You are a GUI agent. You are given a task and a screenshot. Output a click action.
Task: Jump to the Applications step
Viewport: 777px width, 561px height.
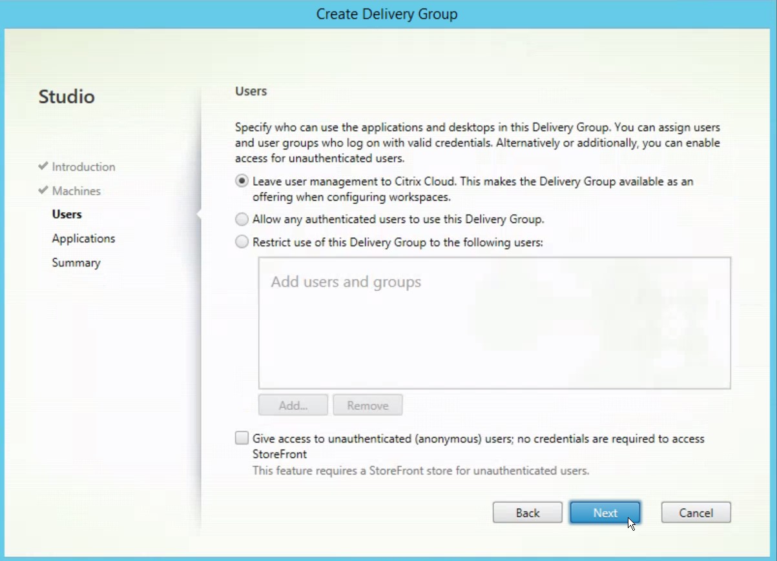(83, 239)
